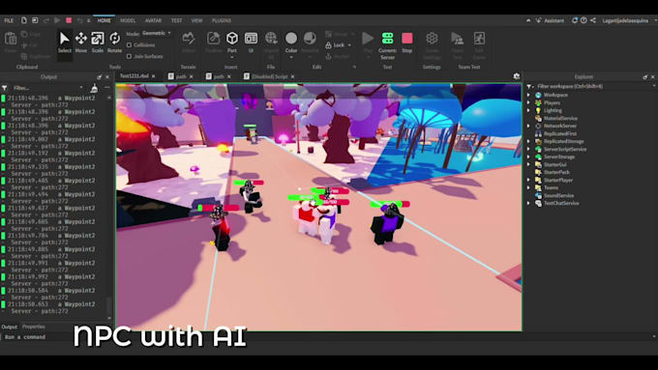
Task: Click the Color circle icon
Action: coord(291,39)
